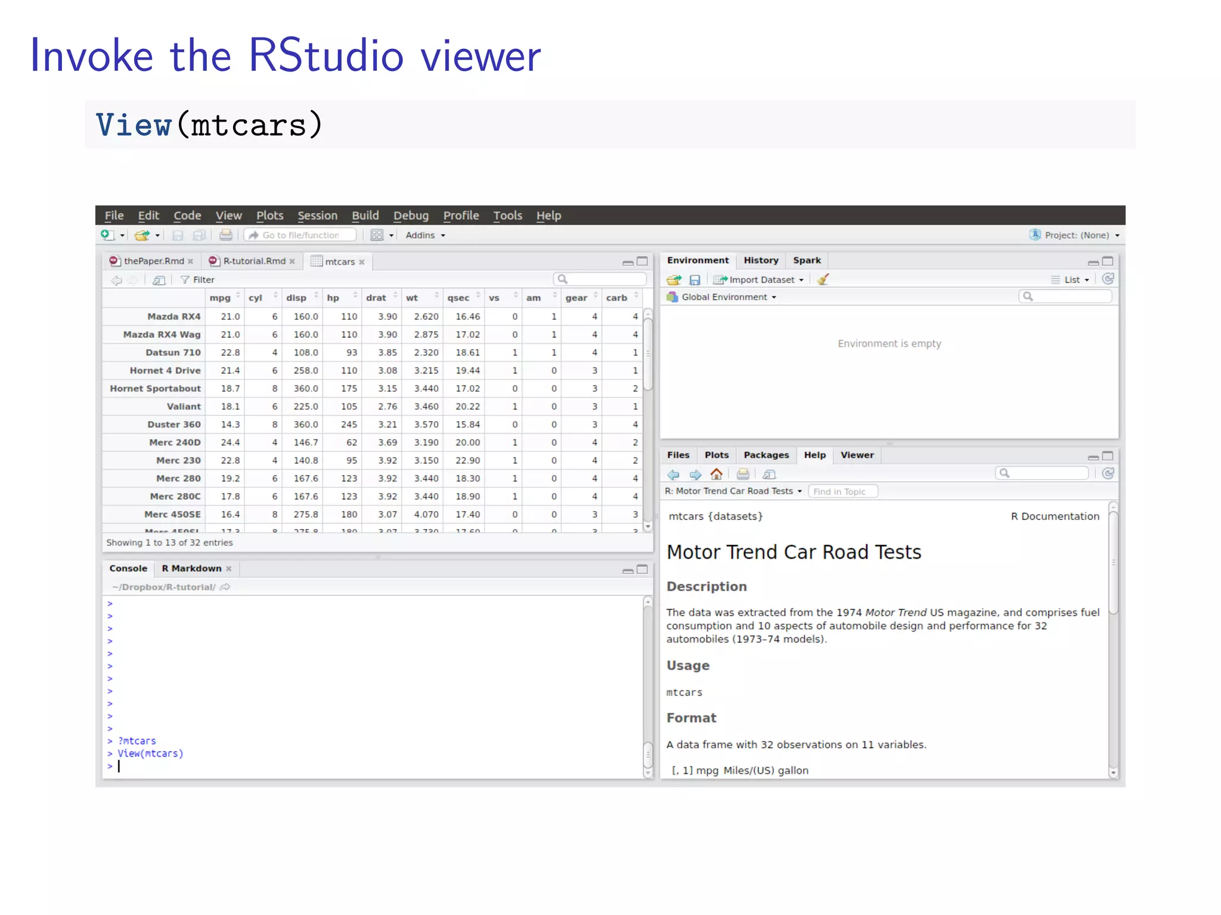The height and width of the screenshot is (915, 1221).
Task: Sort by the hp column header
Action: point(342,297)
